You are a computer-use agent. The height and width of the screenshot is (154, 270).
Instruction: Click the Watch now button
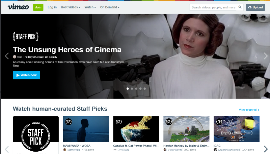coord(27,75)
